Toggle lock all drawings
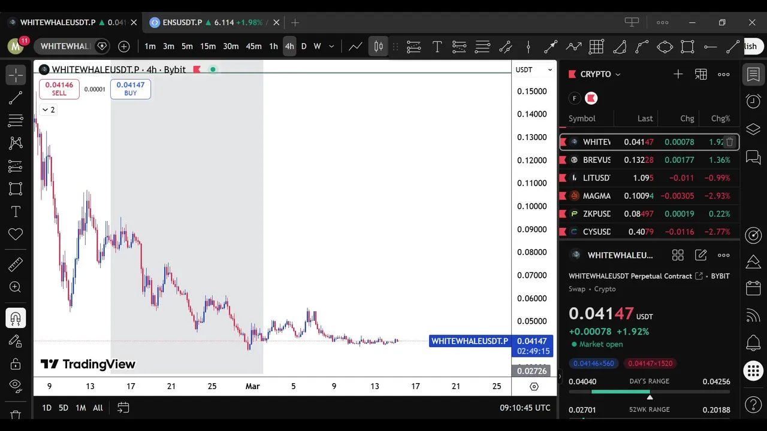This screenshot has height=431, width=767. pyautogui.click(x=16, y=363)
